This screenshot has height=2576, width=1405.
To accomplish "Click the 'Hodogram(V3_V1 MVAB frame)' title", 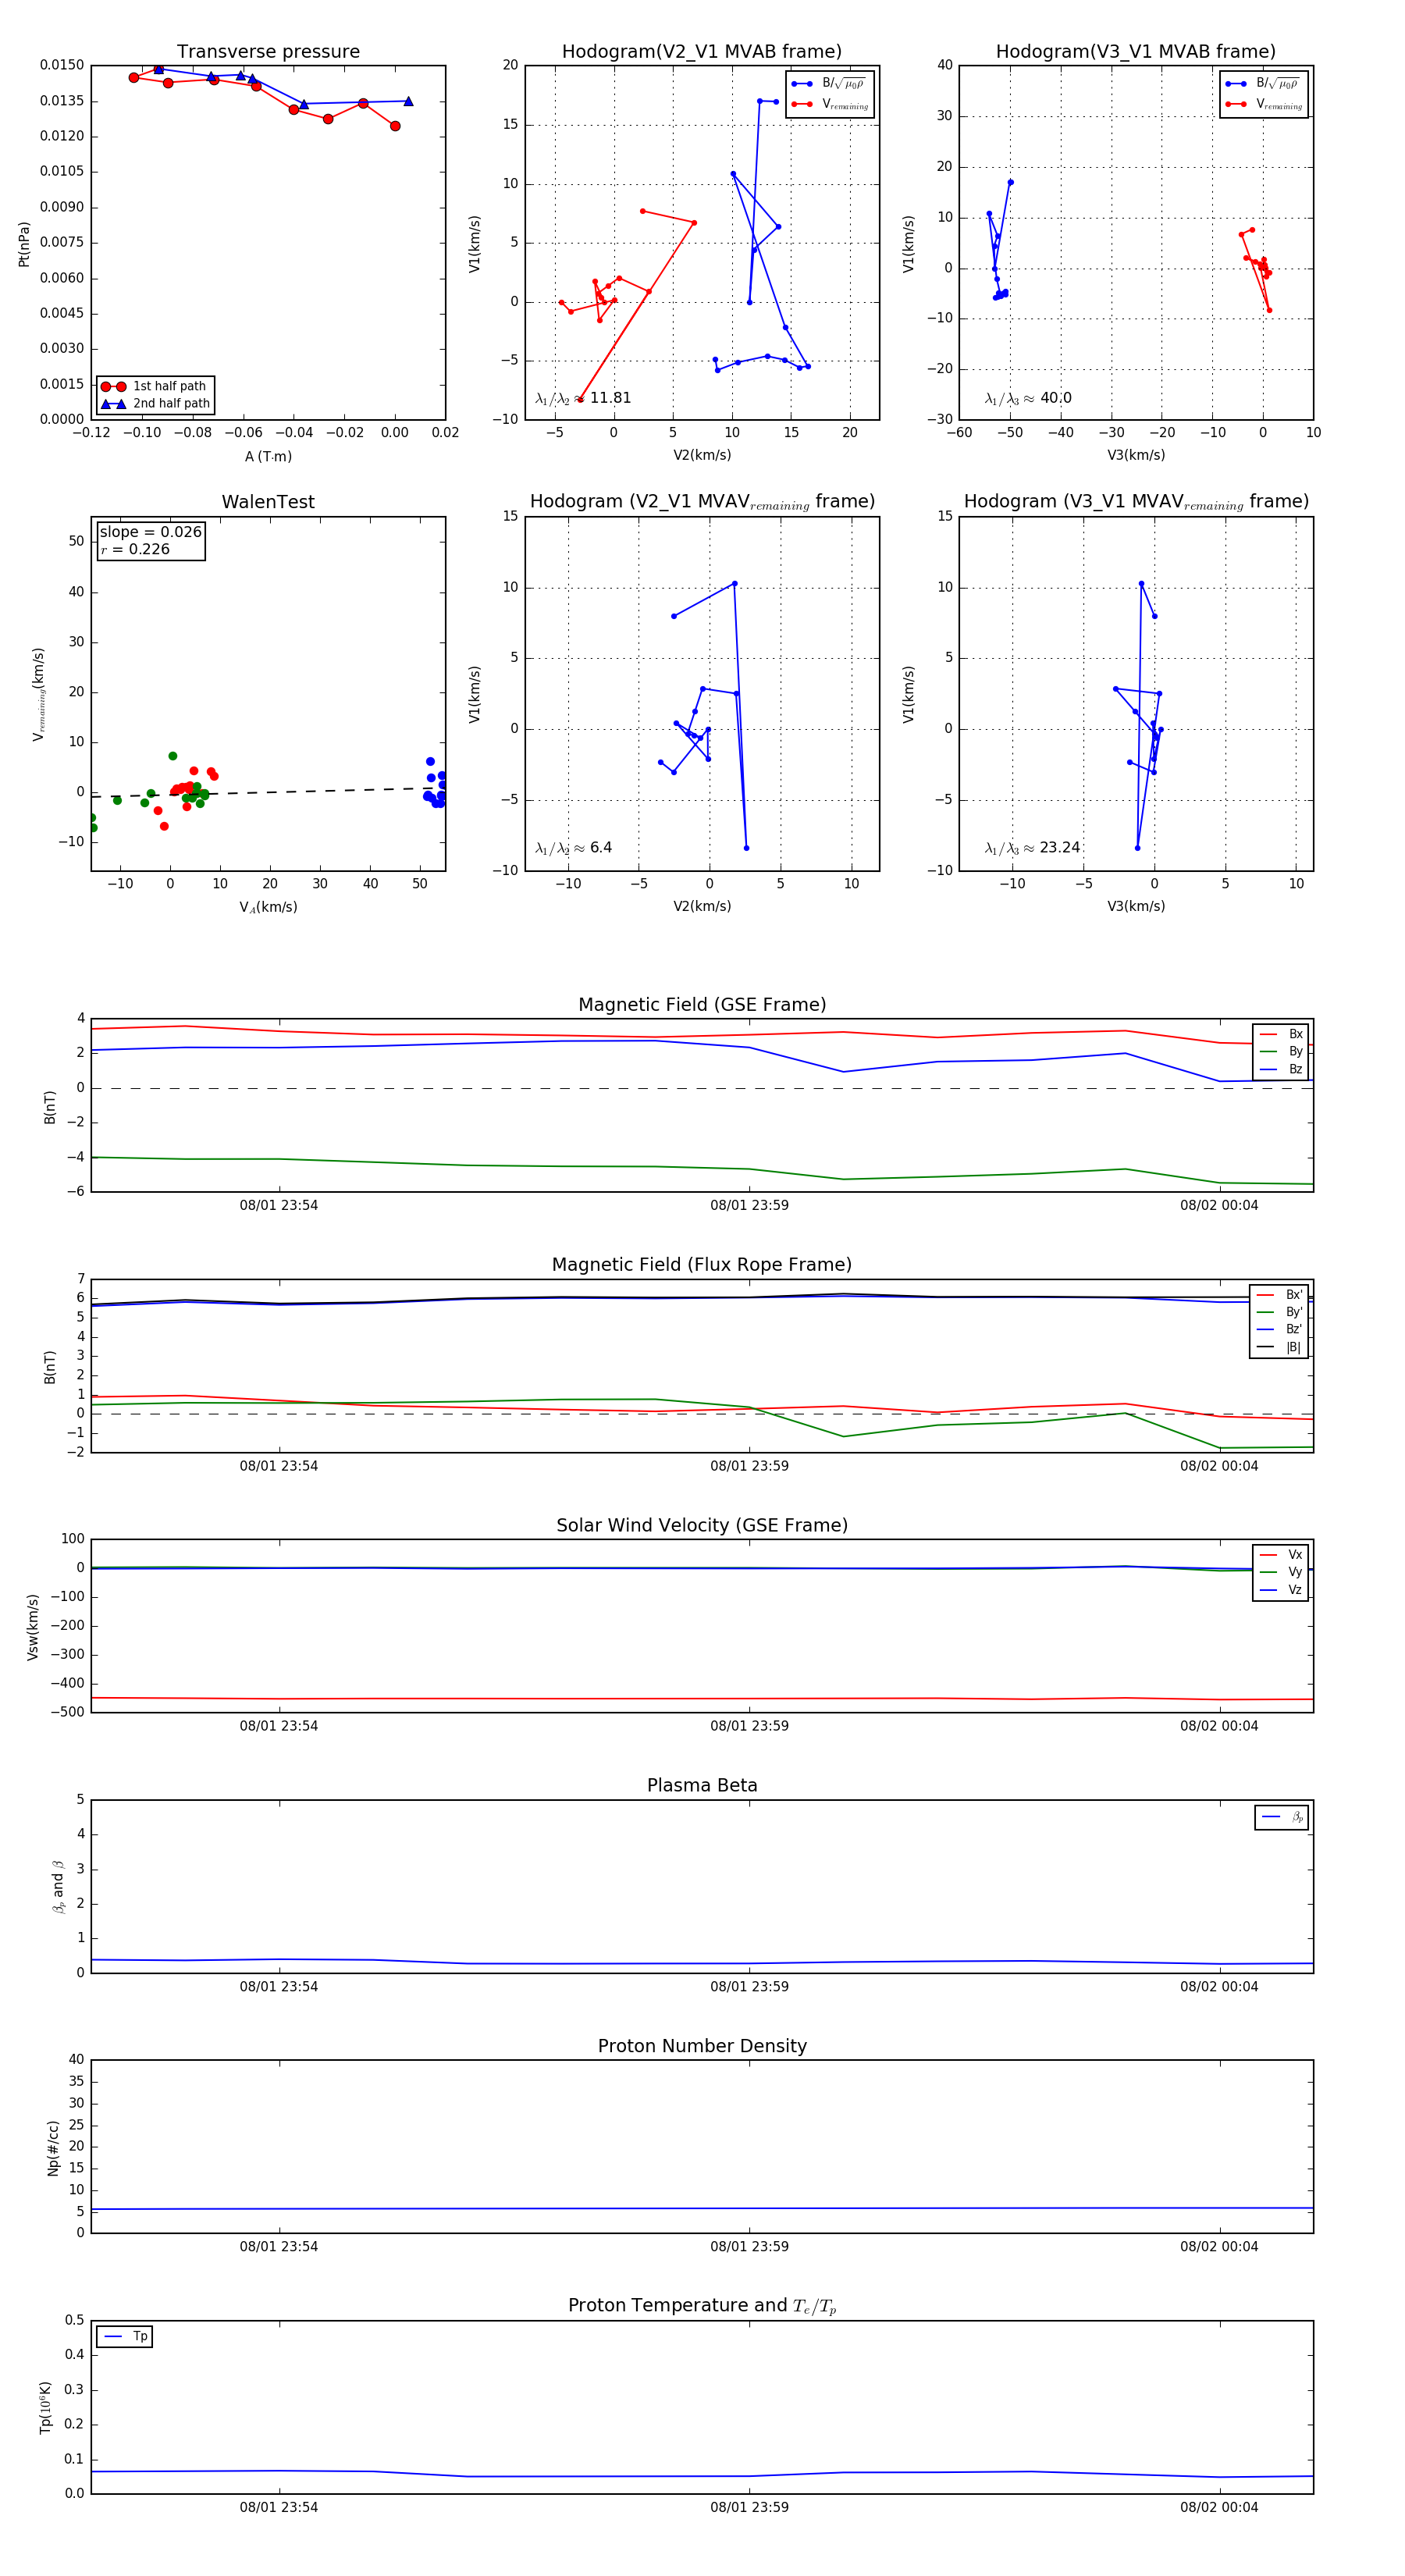I will (x=1136, y=52).
